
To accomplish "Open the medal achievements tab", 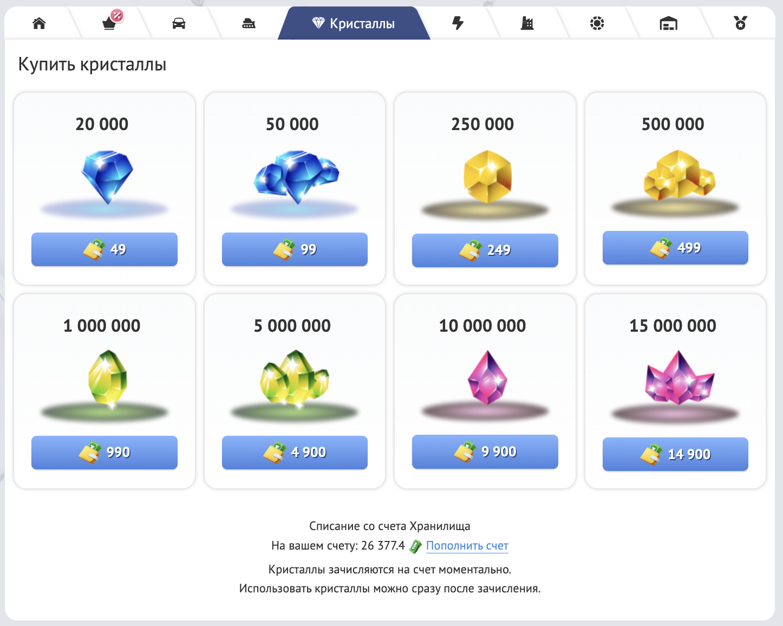I will [x=740, y=23].
